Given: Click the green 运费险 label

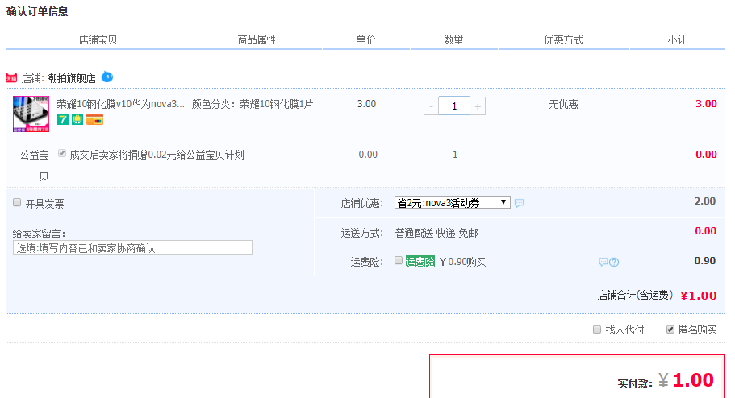Looking at the screenshot, I should coord(420,261).
